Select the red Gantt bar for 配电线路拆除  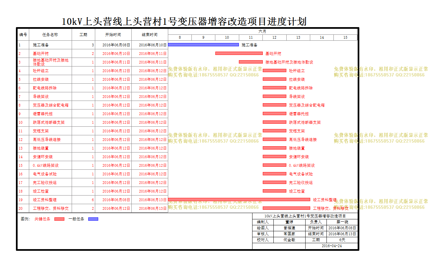click(274, 88)
